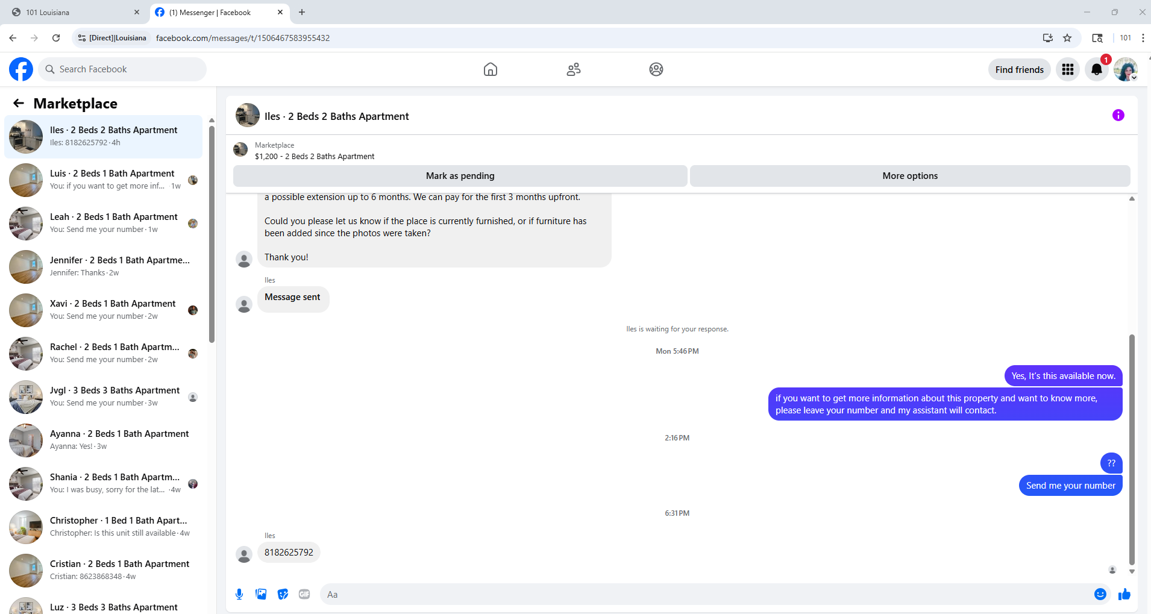Viewport: 1151px width, 614px height.
Task: Click the Chrome profile 101 button
Action: (x=1125, y=38)
